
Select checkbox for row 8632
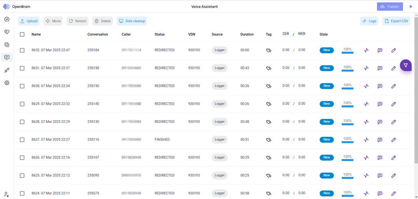coord(22,50)
